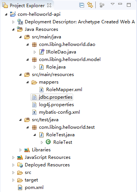The height and width of the screenshot is (192, 137).
Task: Click the com.libing.helloworld.test package icon
Action: (x=34, y=127)
